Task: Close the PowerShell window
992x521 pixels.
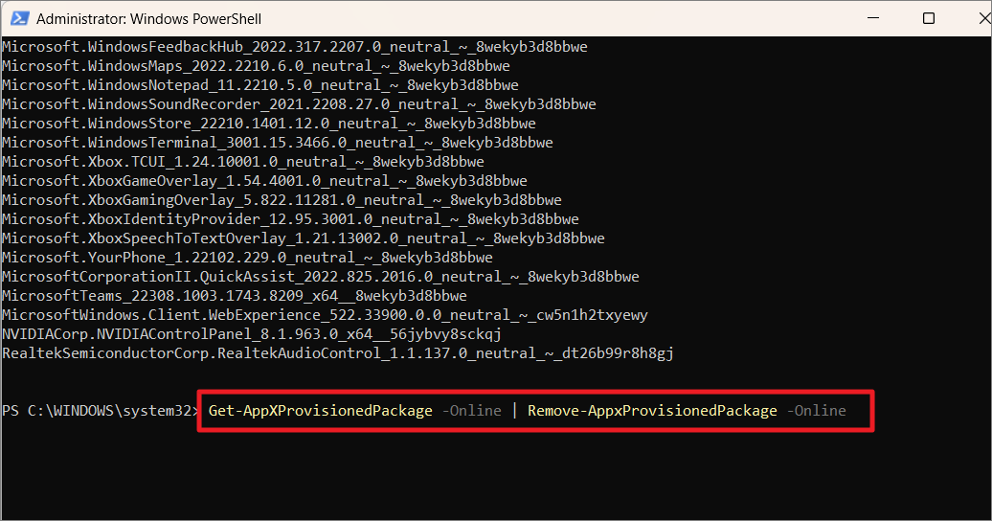Action: [x=985, y=18]
